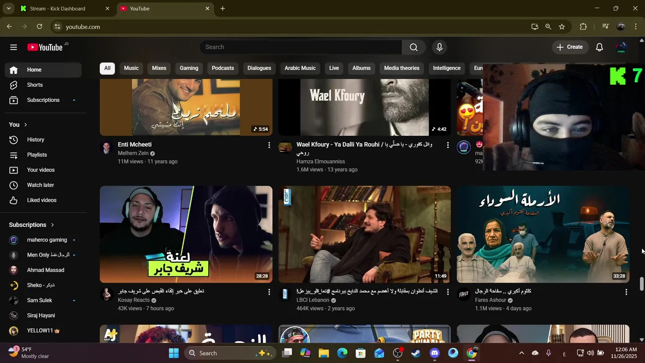The image size is (645, 363).
Task: Open LBCI Lebanon channel link
Action: coord(312,300)
